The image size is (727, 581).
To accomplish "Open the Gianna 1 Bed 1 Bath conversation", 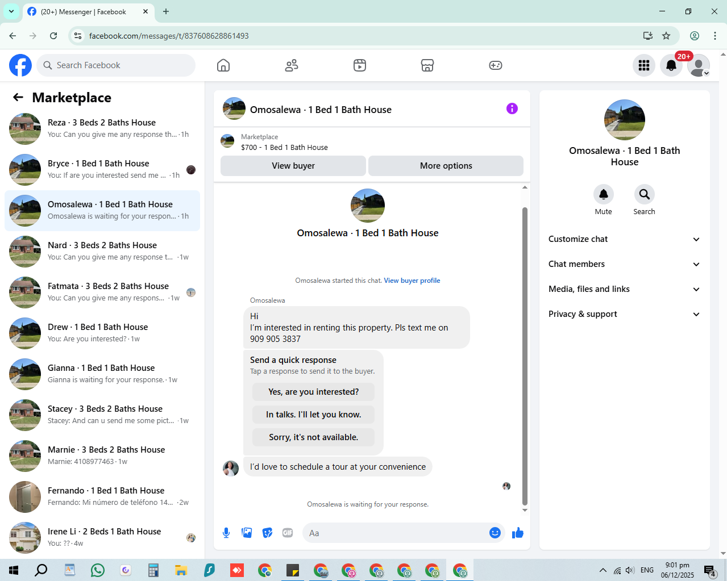I will pos(102,374).
